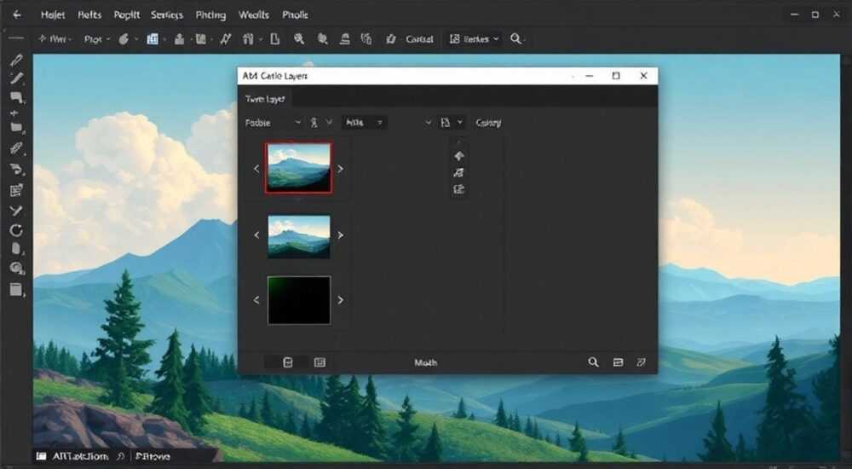Open the Sertiers menu

click(166, 15)
